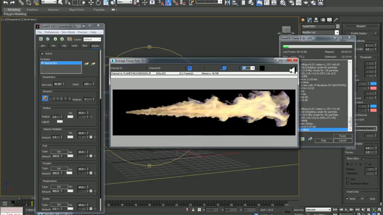Open Render Setup teapot icon
This screenshot has height=215, width=383.
pyautogui.click(x=291, y=3)
